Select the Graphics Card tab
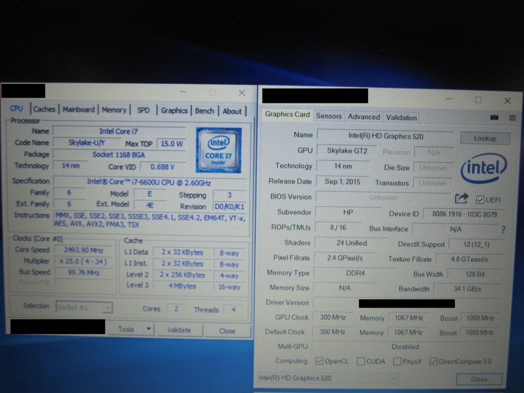The width and height of the screenshot is (524, 393). coord(288,114)
